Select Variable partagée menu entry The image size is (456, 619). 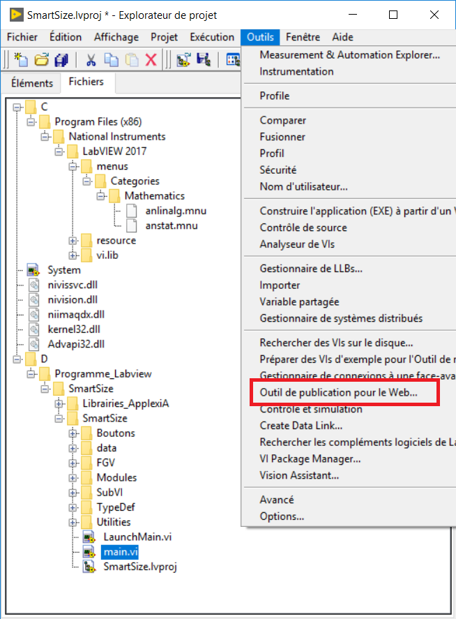pyautogui.click(x=299, y=302)
